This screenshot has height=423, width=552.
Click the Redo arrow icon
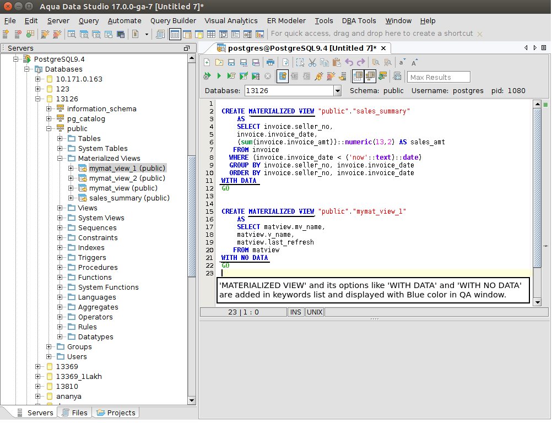tap(361, 62)
